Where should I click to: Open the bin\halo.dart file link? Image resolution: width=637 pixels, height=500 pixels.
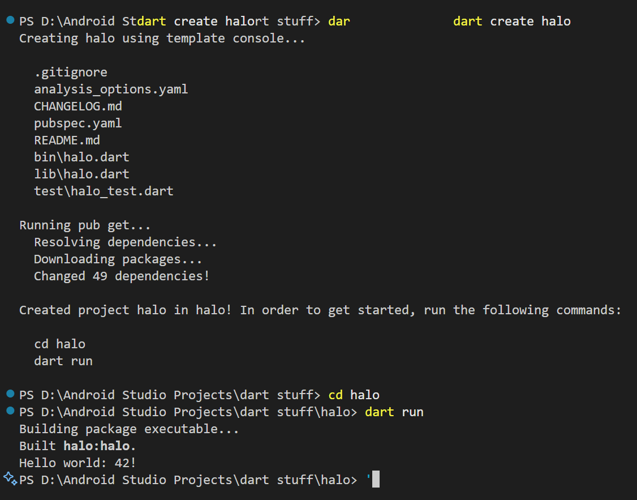[x=81, y=157]
